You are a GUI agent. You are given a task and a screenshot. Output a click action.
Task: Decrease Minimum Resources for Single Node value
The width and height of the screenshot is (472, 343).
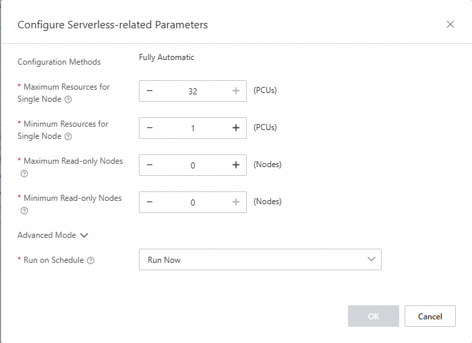click(x=150, y=128)
